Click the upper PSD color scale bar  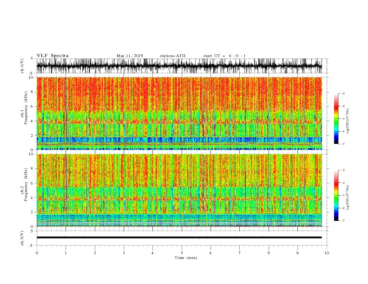click(336, 118)
